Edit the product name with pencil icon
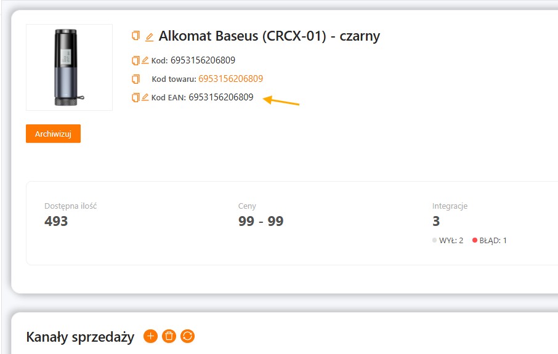 pos(149,37)
